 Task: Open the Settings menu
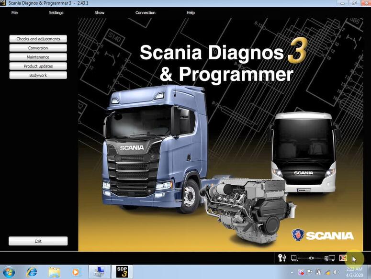pos(56,12)
